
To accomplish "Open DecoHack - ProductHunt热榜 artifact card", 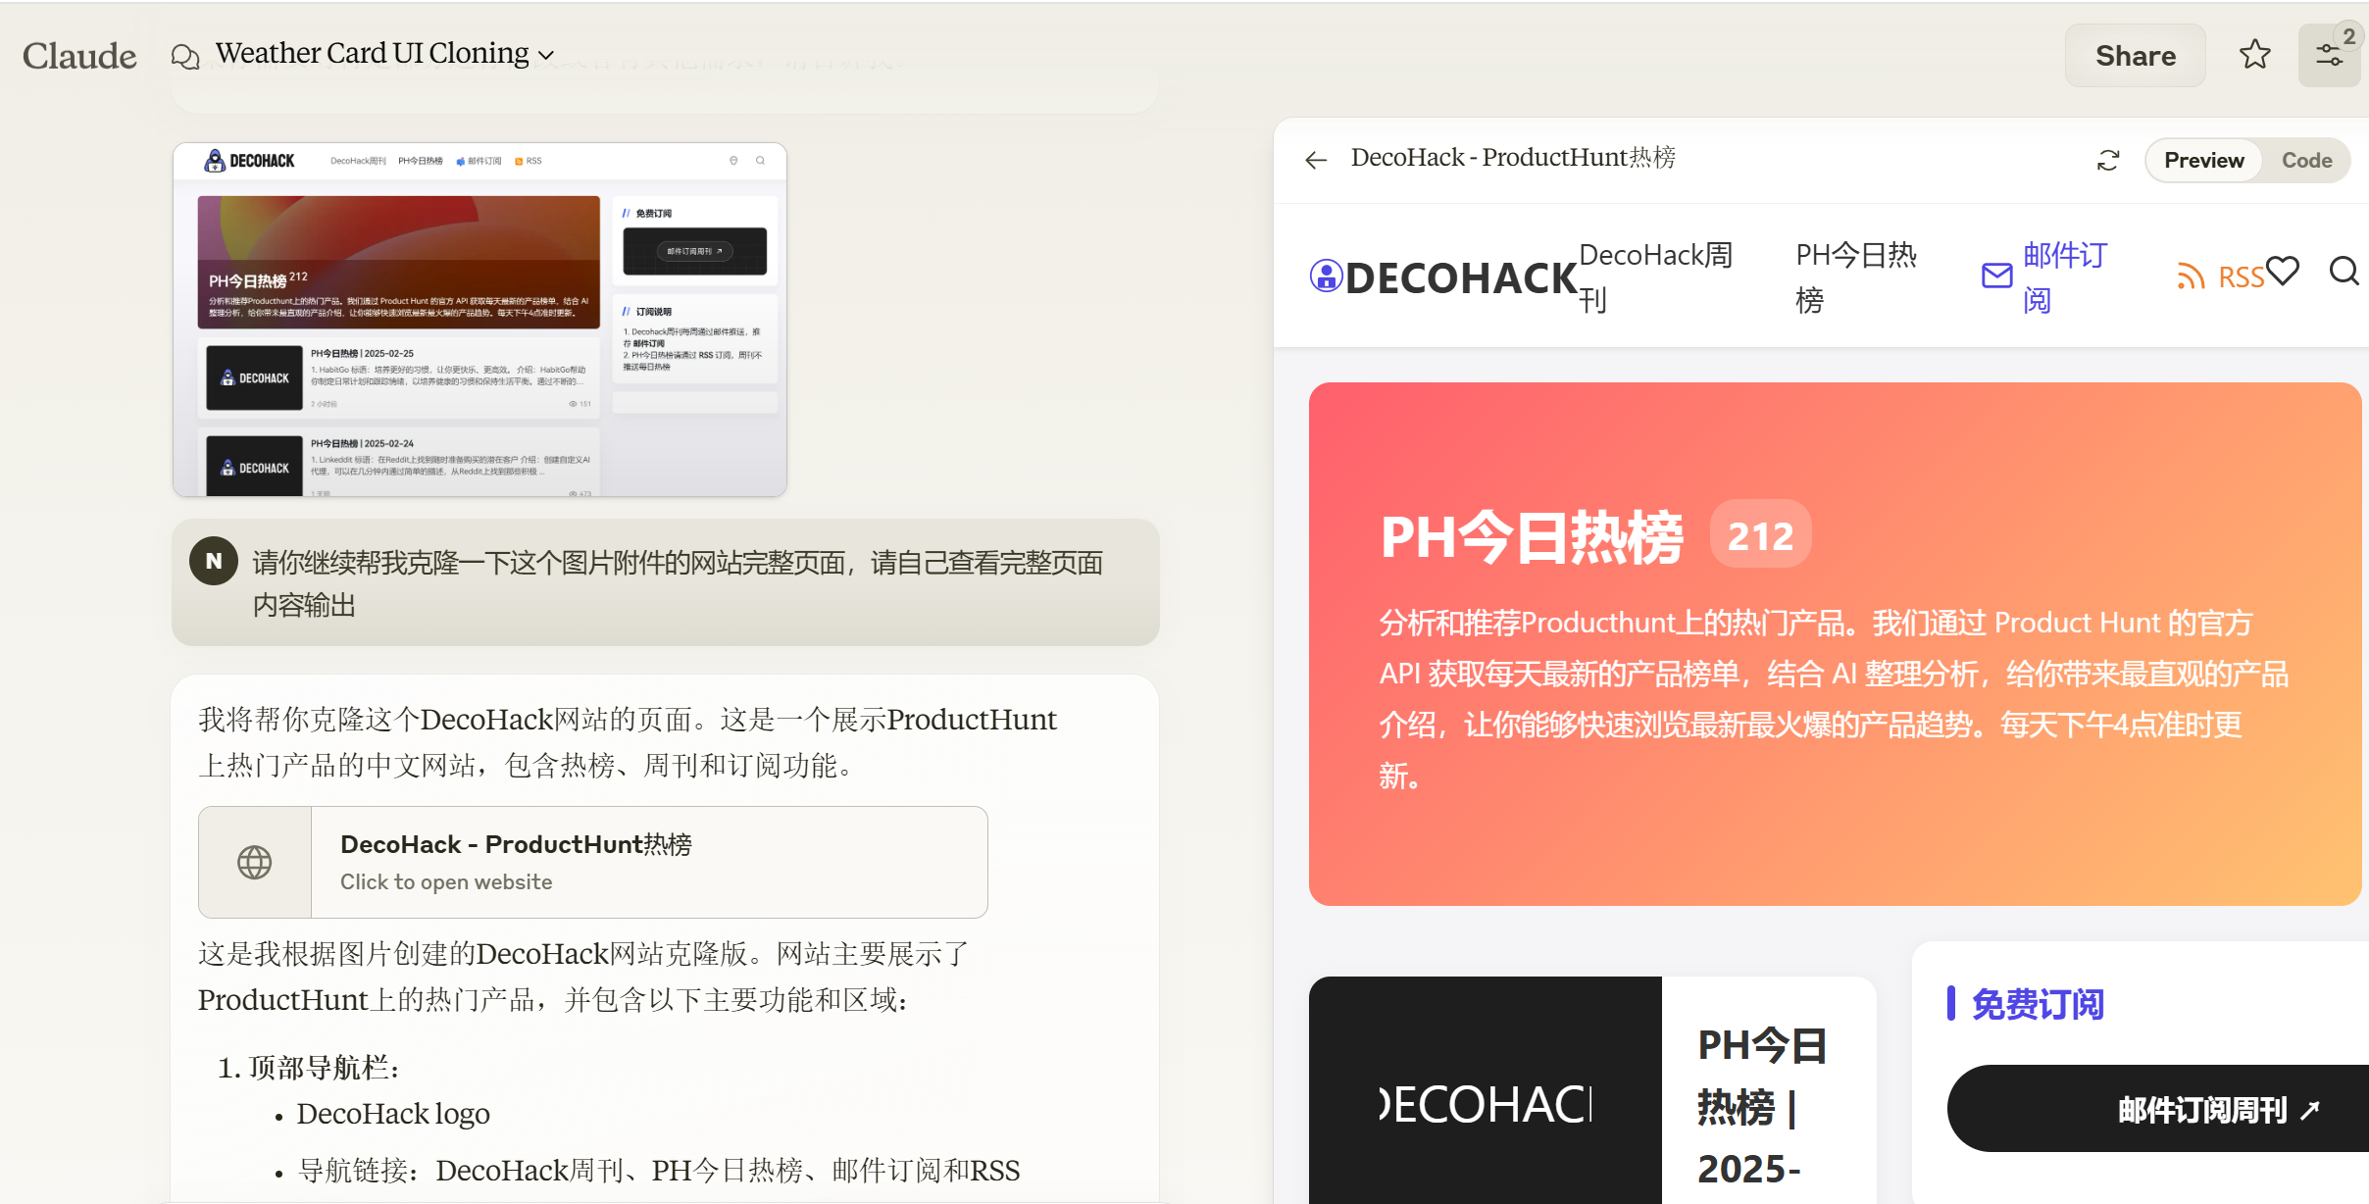I will point(592,862).
